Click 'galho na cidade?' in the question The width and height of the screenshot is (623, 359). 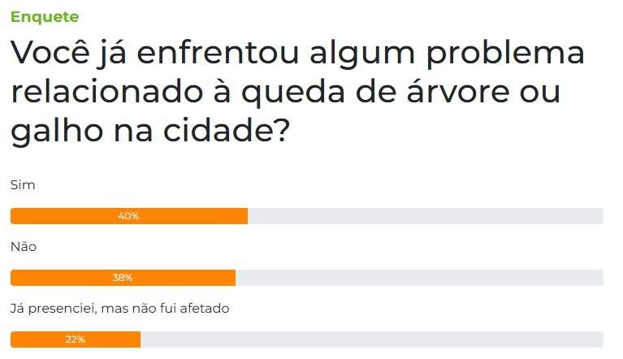click(x=149, y=131)
